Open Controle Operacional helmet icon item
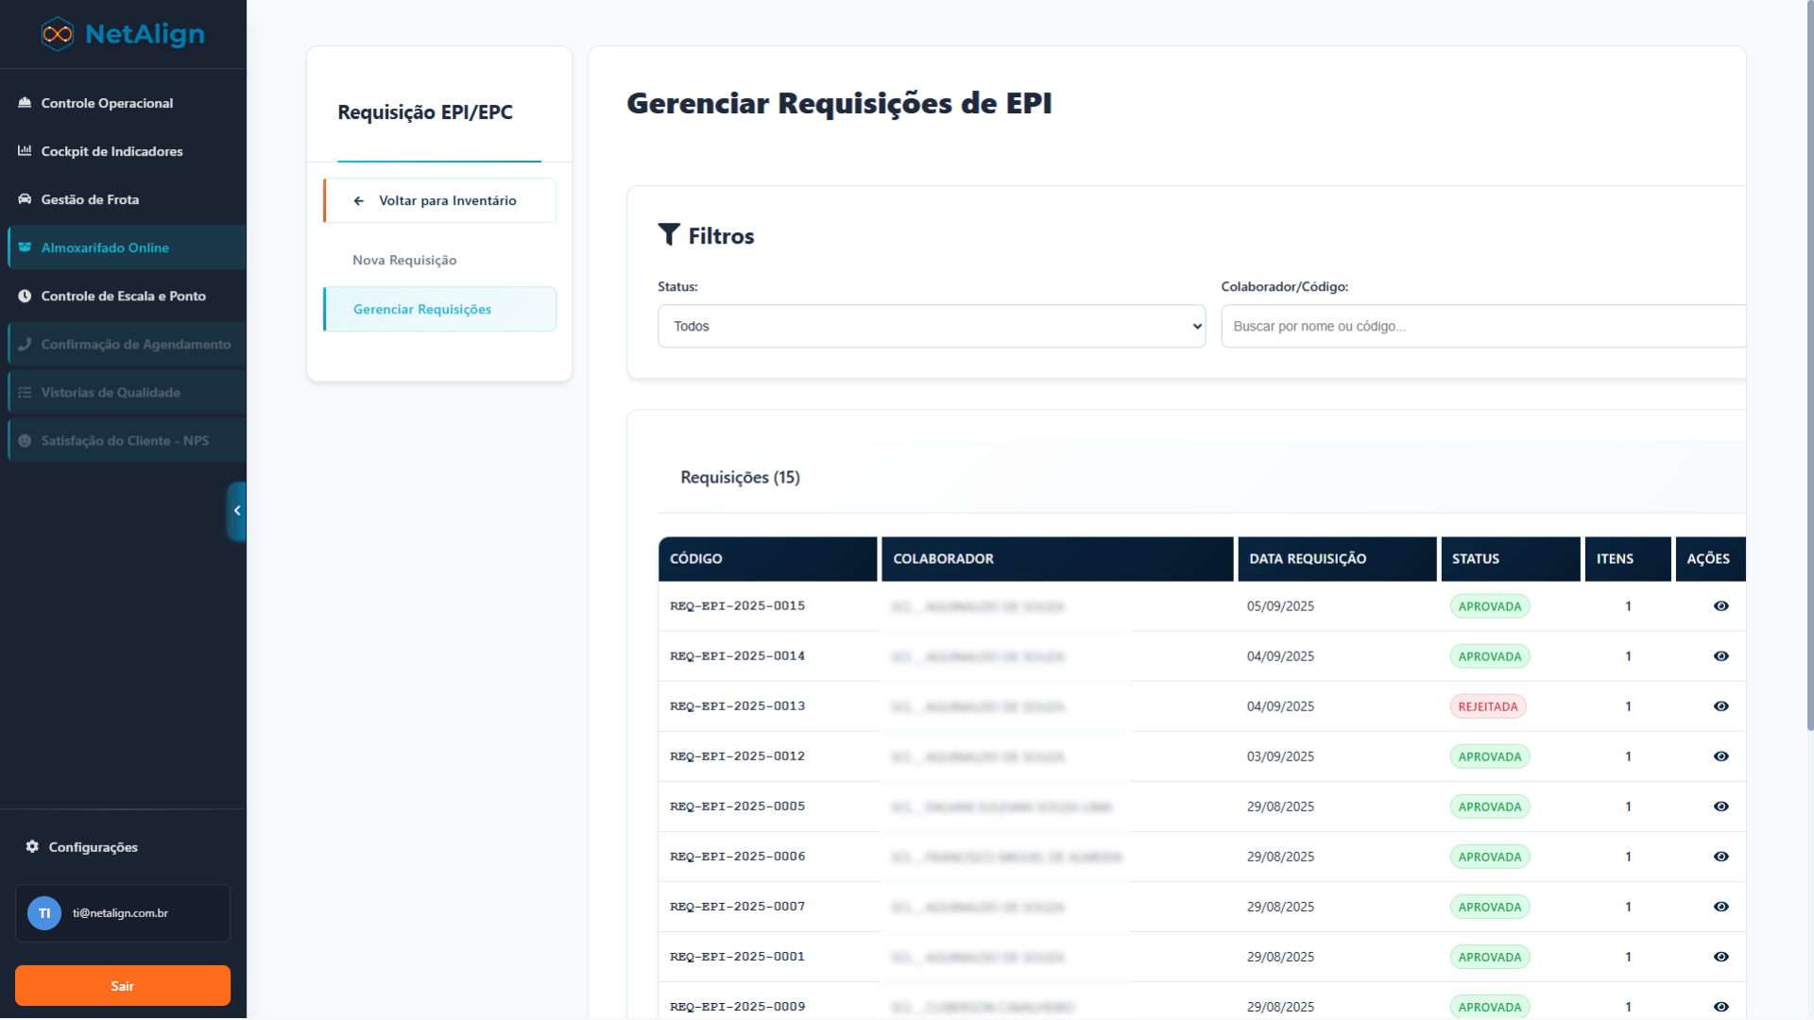Image resolution: width=1814 pixels, height=1020 pixels. click(25, 103)
